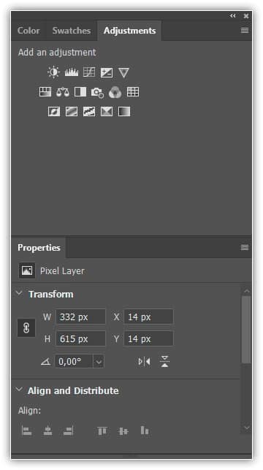Open the rotation angle dropdown
This screenshot has width=263, height=470.
pyautogui.click(x=98, y=362)
